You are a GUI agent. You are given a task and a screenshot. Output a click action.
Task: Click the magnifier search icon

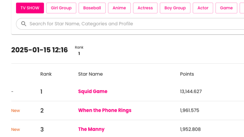coord(24,24)
